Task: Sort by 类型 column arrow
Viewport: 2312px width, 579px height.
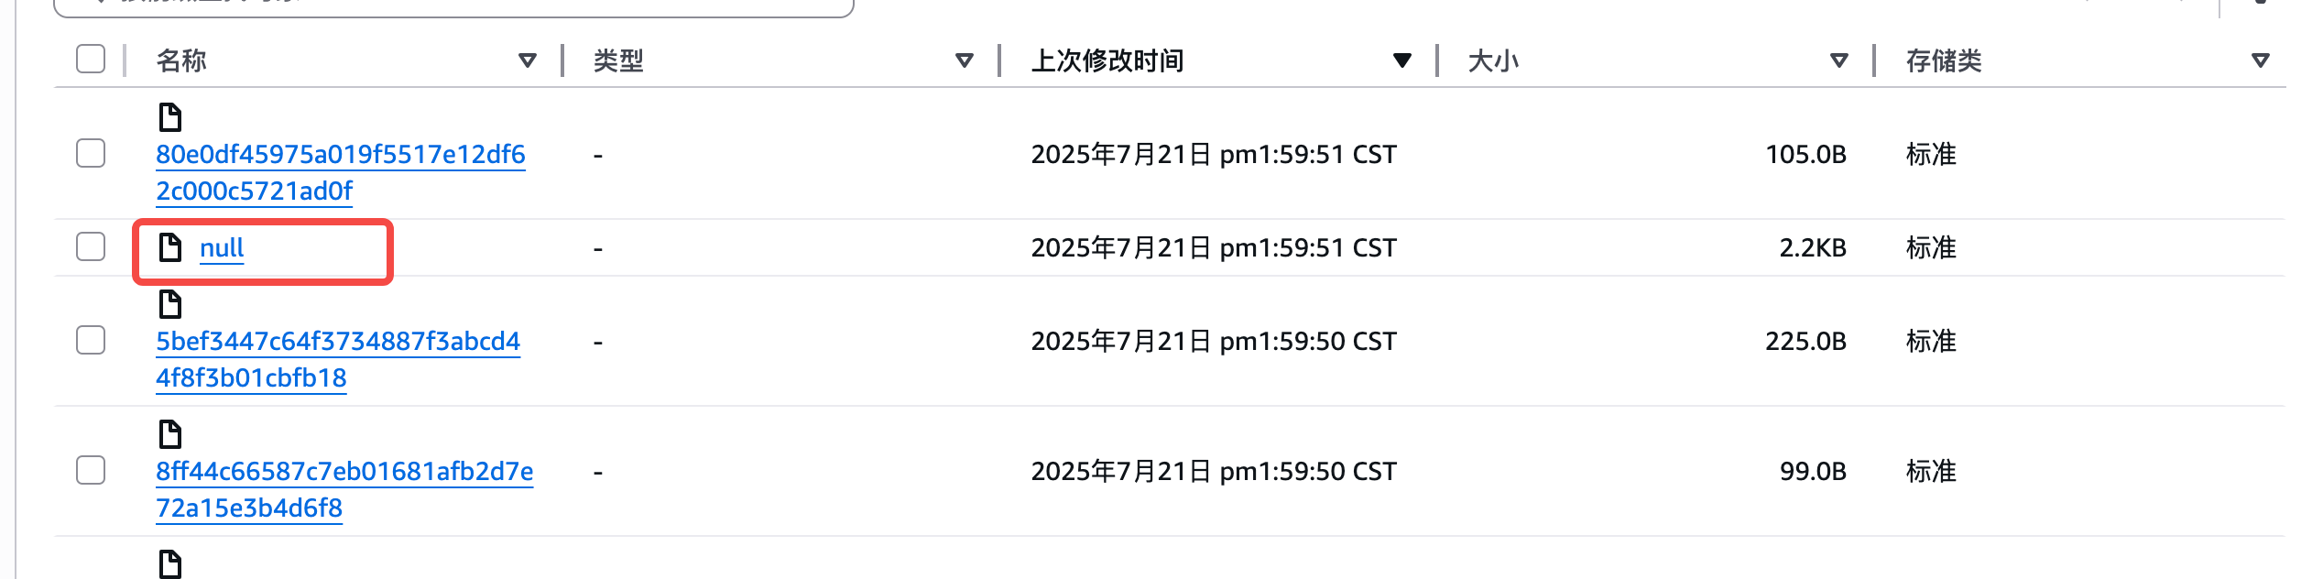Action: pos(964,60)
